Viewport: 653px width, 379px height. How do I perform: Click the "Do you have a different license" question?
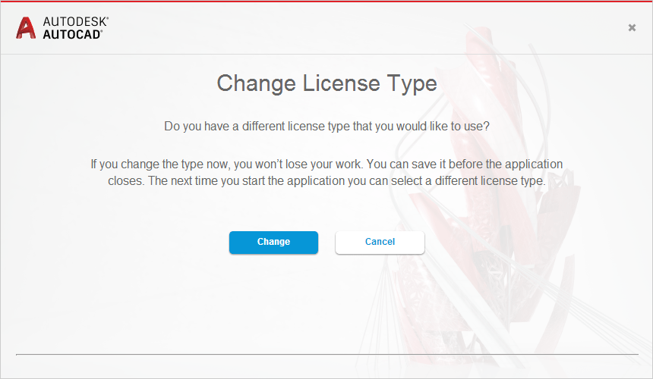327,127
